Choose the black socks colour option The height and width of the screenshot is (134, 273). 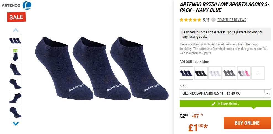click(201, 73)
